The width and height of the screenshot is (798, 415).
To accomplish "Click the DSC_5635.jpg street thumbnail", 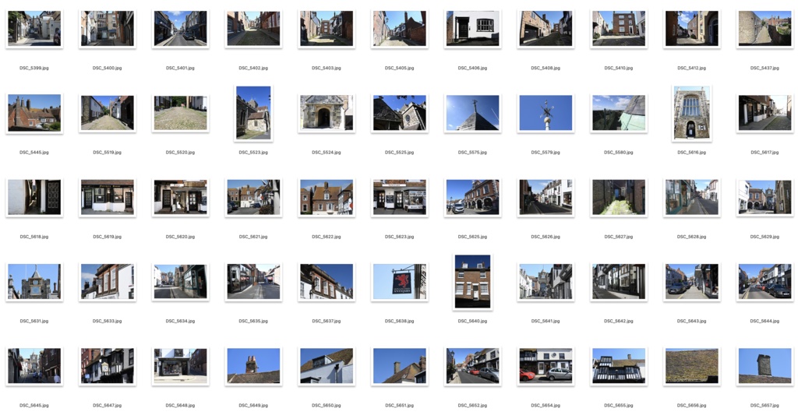I will click(x=253, y=282).
